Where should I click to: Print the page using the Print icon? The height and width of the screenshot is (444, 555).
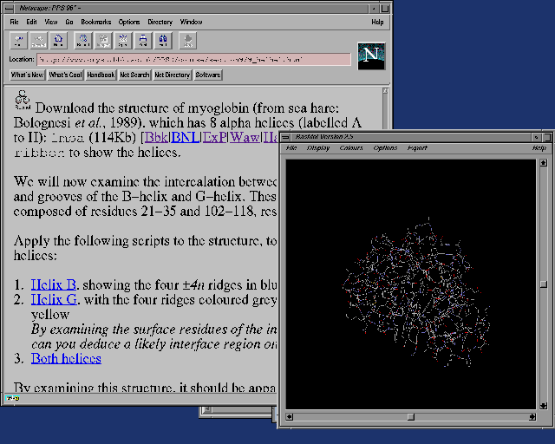tap(143, 40)
